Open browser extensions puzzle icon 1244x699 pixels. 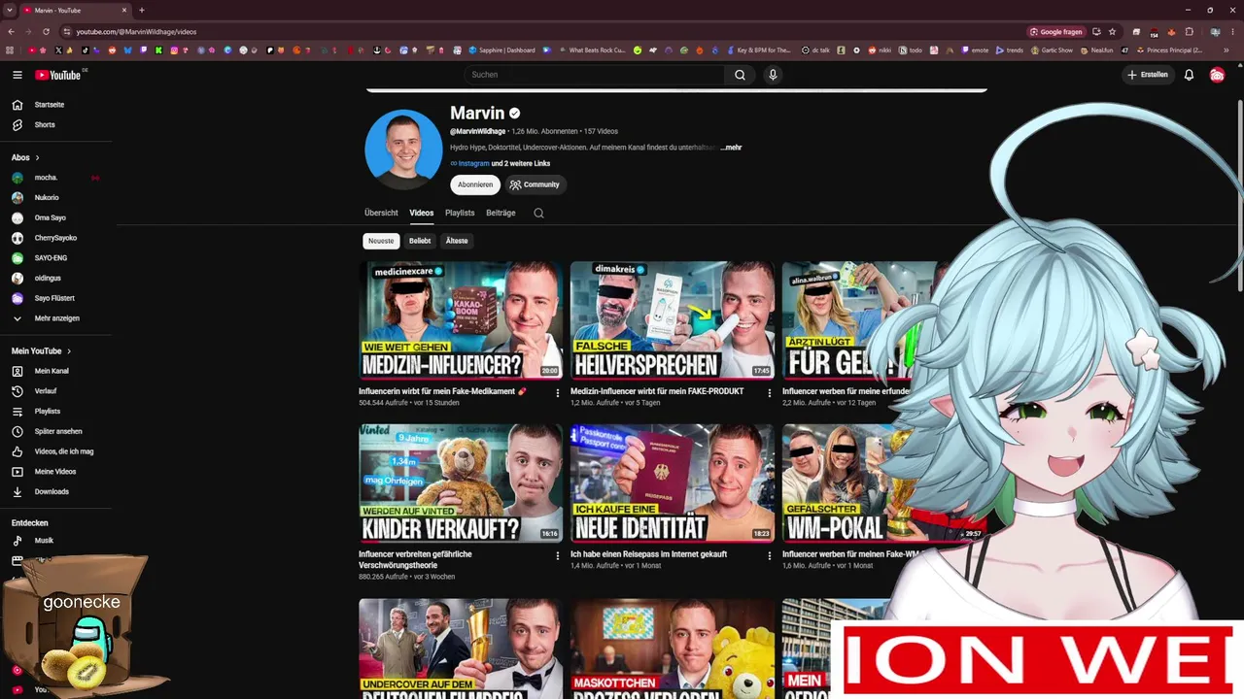(1189, 32)
